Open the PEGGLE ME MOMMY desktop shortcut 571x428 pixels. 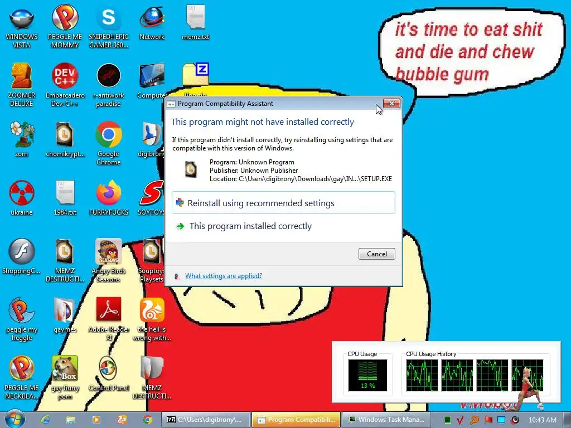click(65, 26)
